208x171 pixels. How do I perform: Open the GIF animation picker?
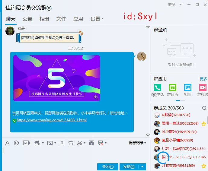coord(27,143)
